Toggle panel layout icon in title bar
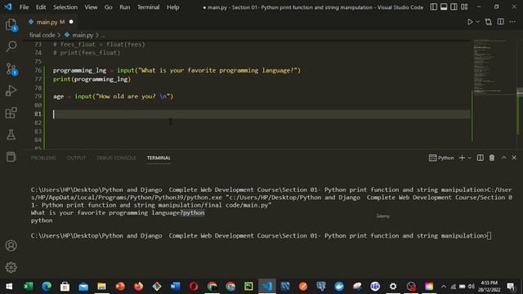Screen dimensions: 523x294 click(444, 7)
